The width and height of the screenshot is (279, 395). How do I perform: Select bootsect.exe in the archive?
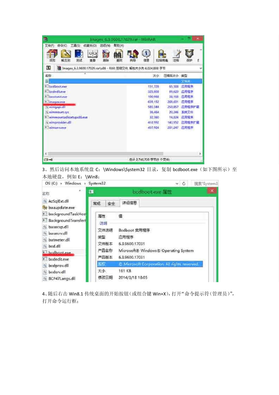58,97
